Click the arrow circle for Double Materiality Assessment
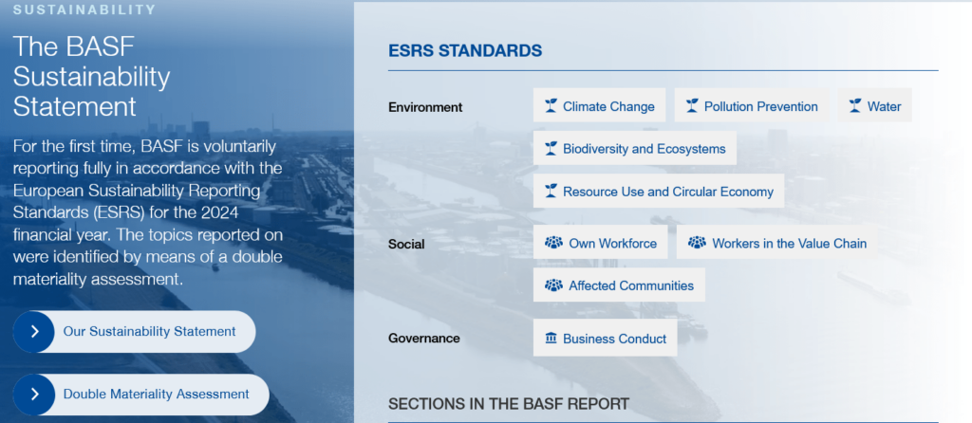The width and height of the screenshot is (972, 423). 34,395
